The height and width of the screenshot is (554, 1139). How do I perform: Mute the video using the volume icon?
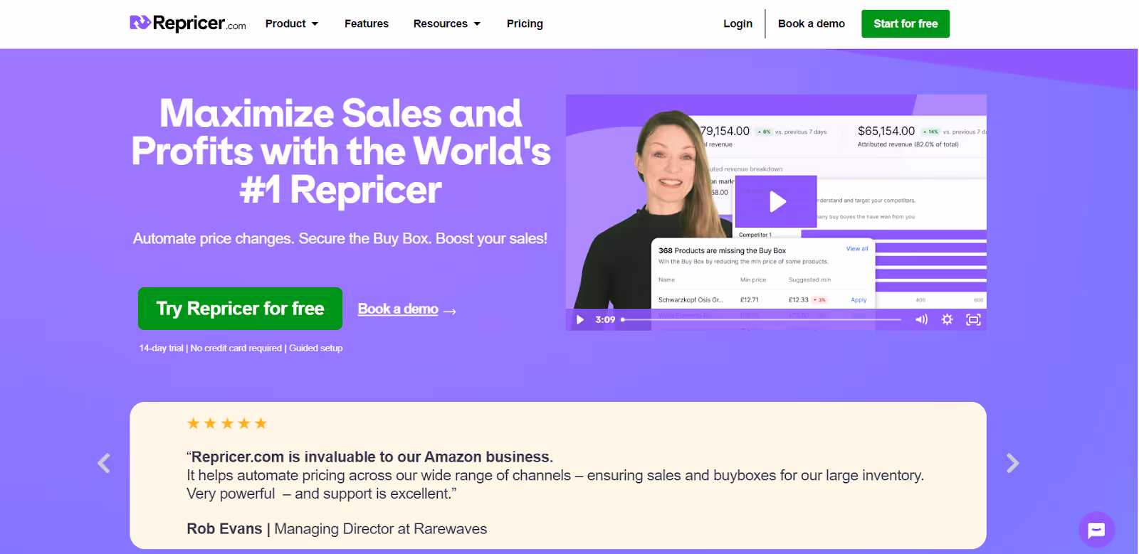click(921, 320)
